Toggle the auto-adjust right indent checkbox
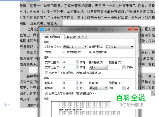The height and width of the screenshot is (117, 159). click(x=47, y=73)
